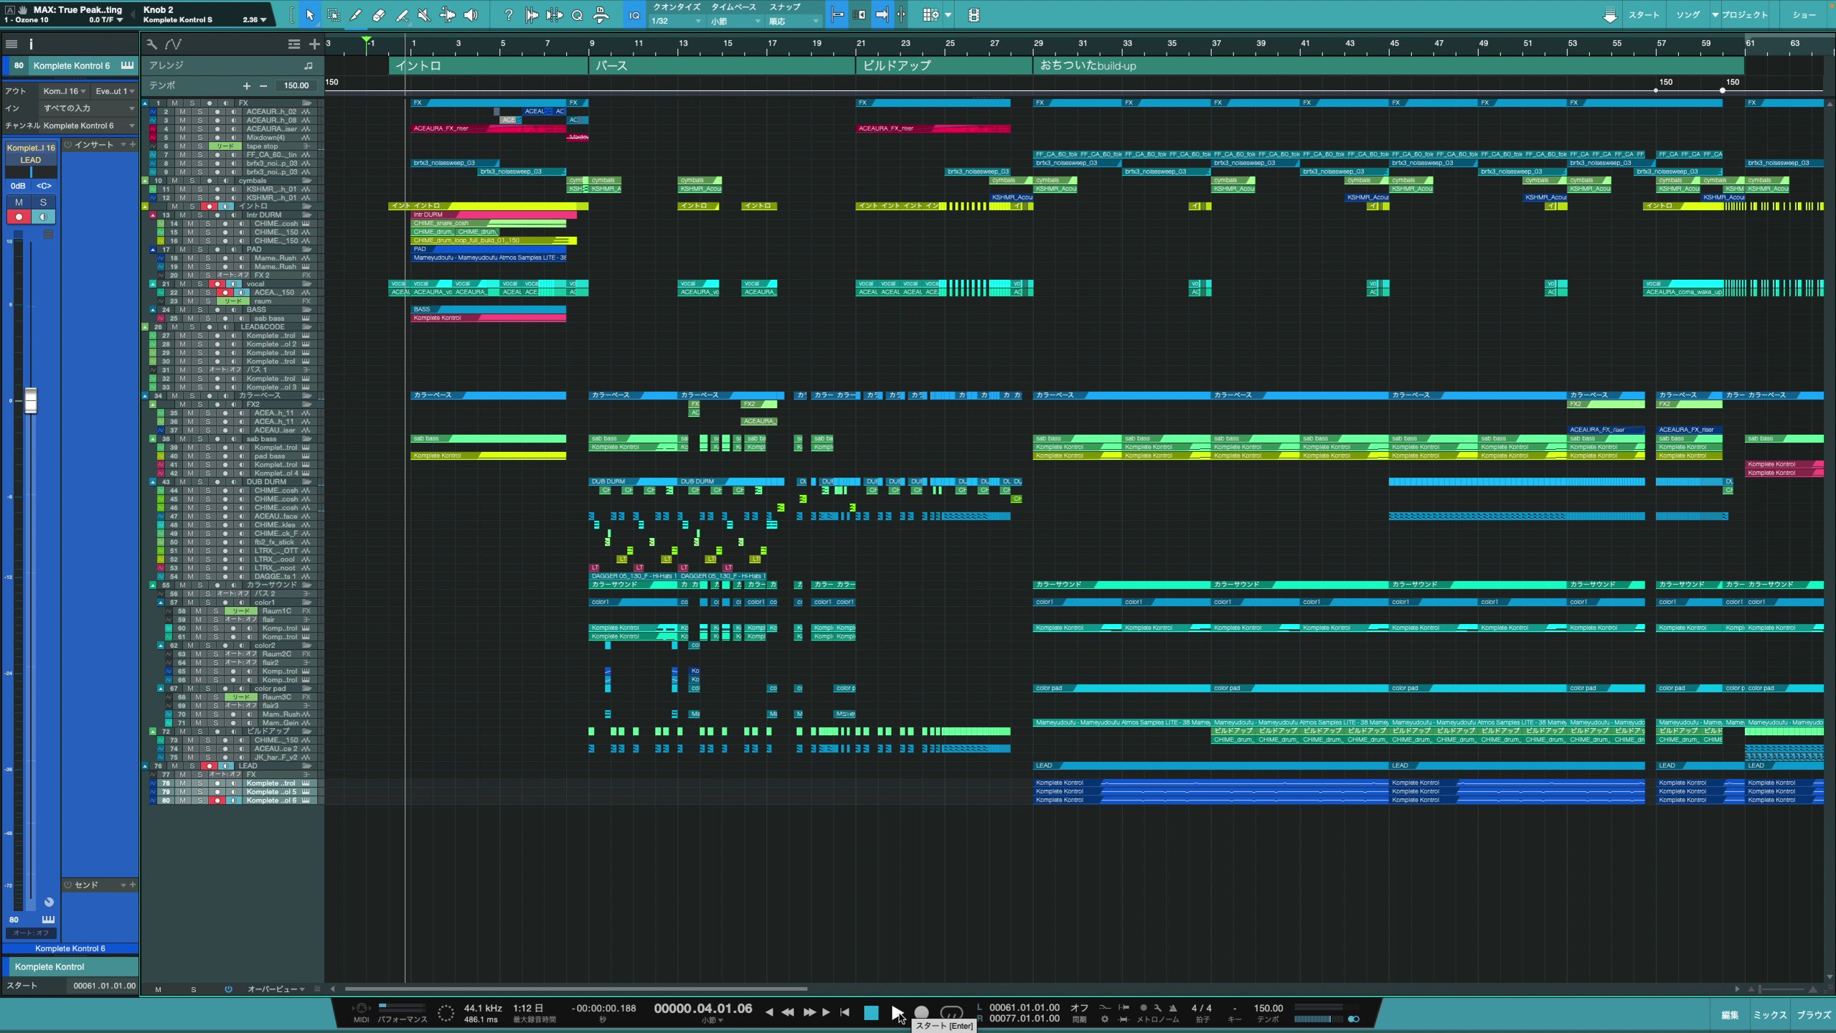Open the ソング (Song) page
This screenshot has width=1836, height=1033.
(x=1687, y=15)
